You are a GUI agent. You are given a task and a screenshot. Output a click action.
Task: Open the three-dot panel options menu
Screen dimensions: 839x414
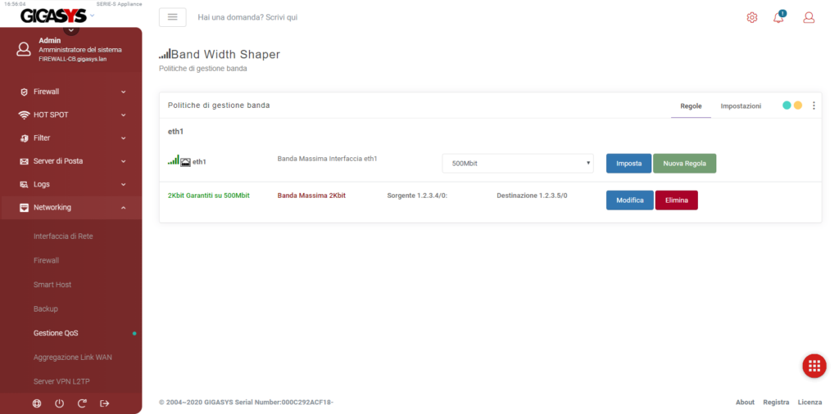tap(814, 106)
